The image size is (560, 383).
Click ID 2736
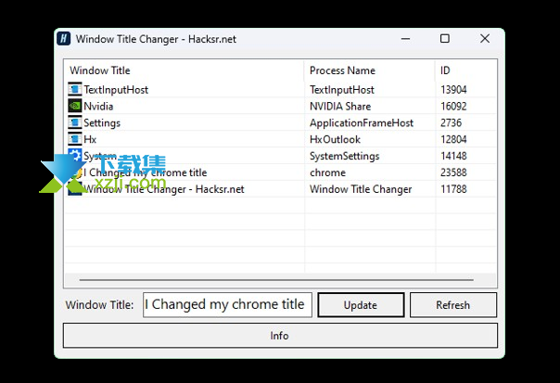pyautogui.click(x=452, y=122)
